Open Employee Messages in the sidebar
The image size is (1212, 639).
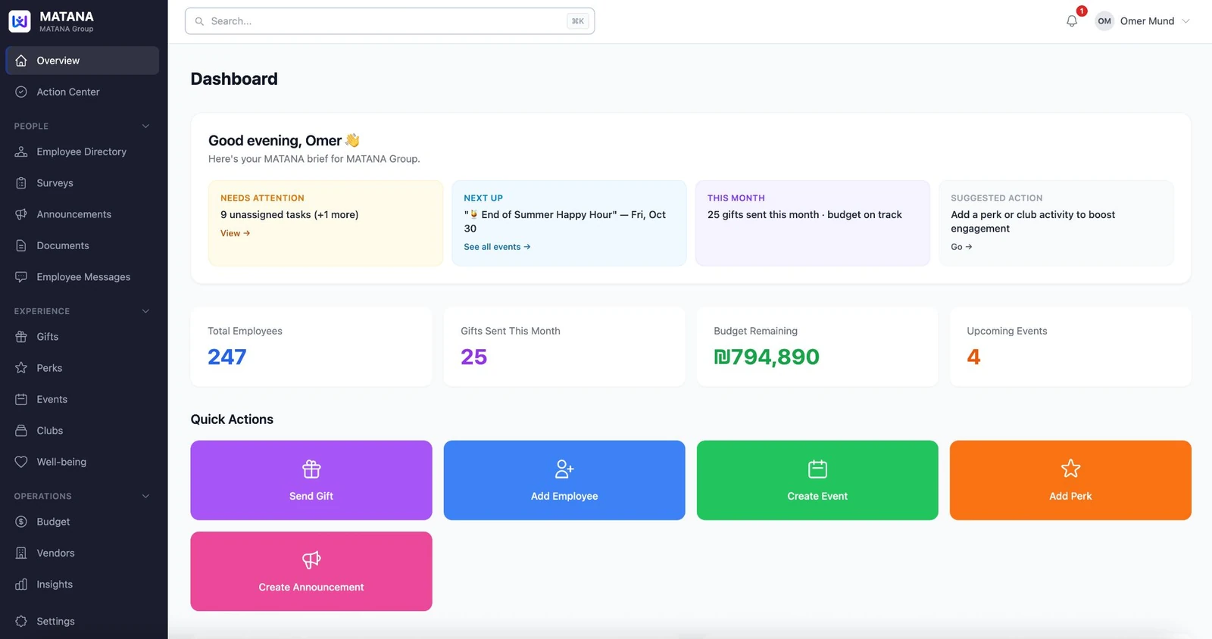coord(82,277)
